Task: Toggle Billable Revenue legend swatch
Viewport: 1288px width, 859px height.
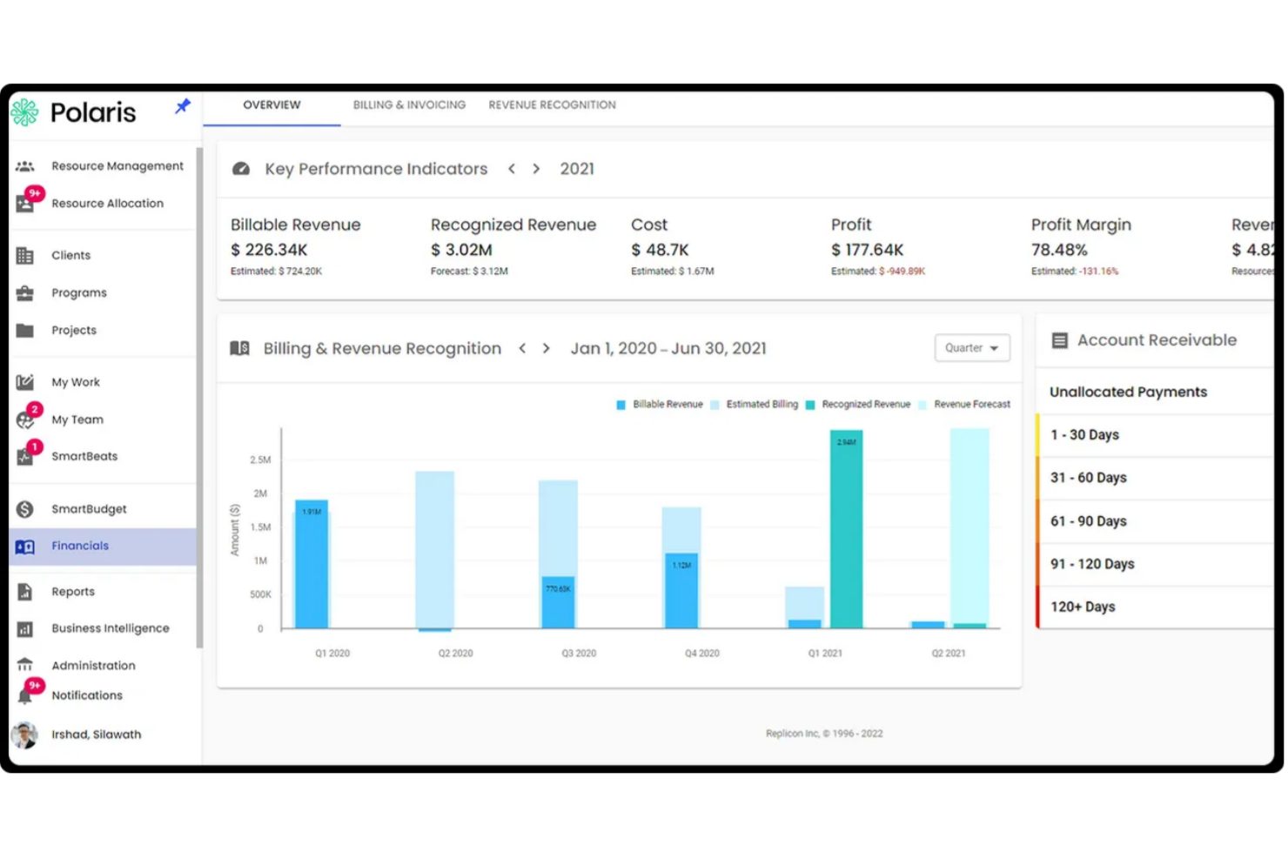Action: (x=621, y=405)
